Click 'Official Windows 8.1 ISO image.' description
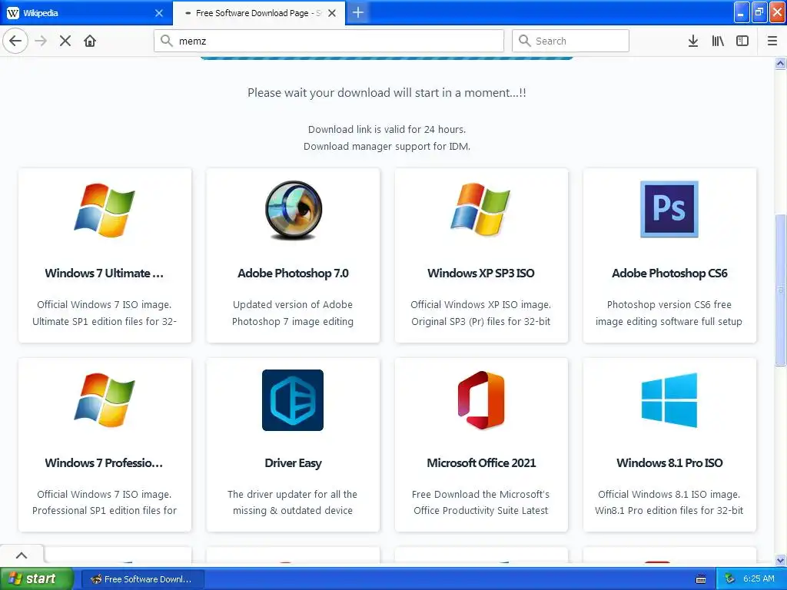 (x=669, y=494)
